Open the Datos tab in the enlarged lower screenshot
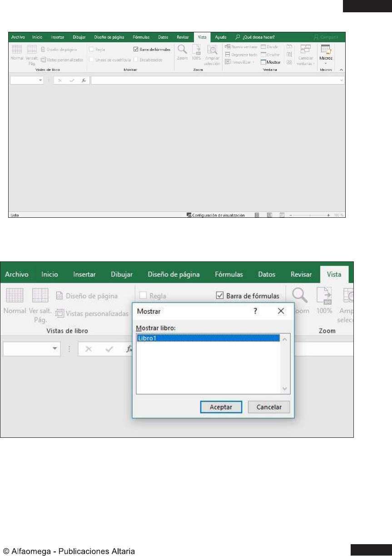The image size is (392, 556). [267, 274]
